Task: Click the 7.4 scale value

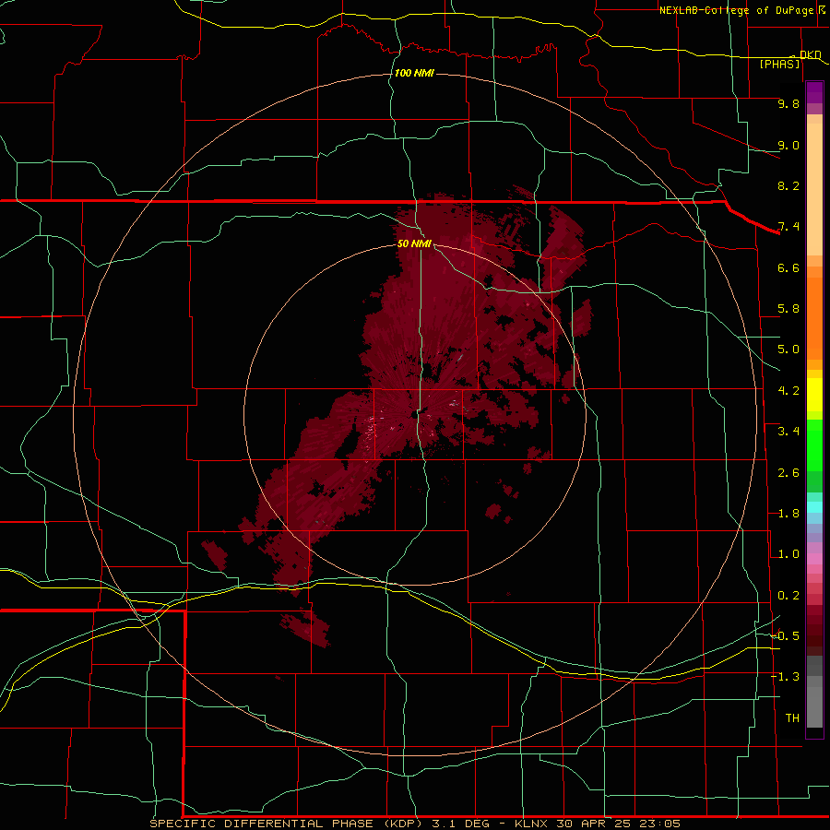Action: click(x=788, y=227)
